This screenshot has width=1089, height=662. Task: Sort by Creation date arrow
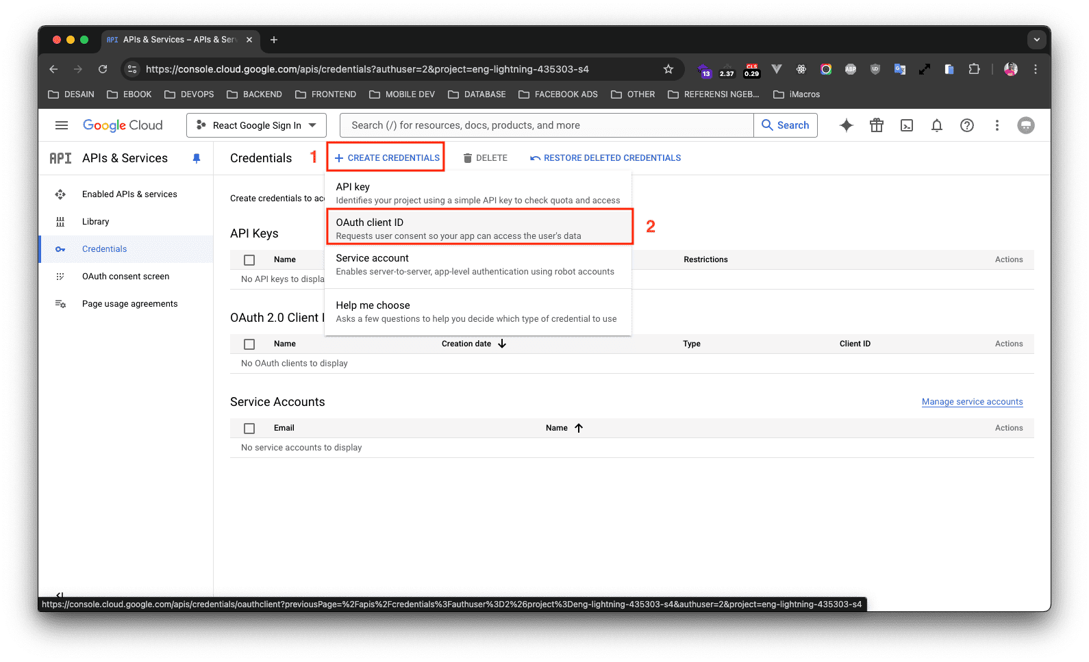502,344
